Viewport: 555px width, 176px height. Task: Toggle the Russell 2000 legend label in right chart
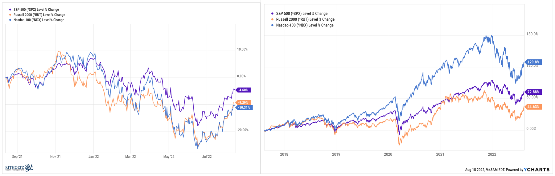coord(305,19)
